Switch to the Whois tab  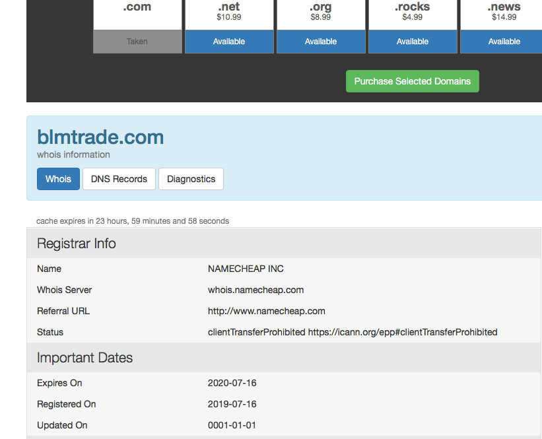58,179
